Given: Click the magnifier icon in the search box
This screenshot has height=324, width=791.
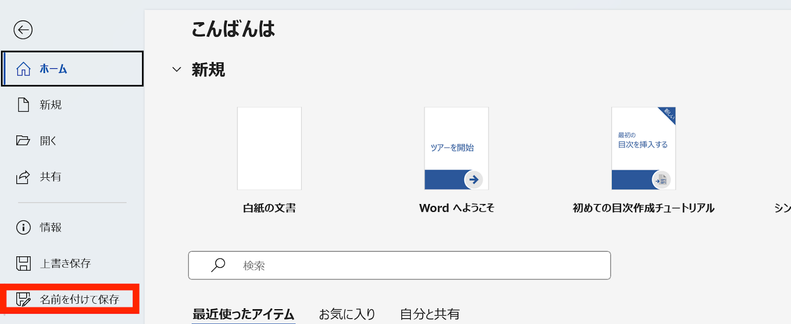Looking at the screenshot, I should 218,265.
